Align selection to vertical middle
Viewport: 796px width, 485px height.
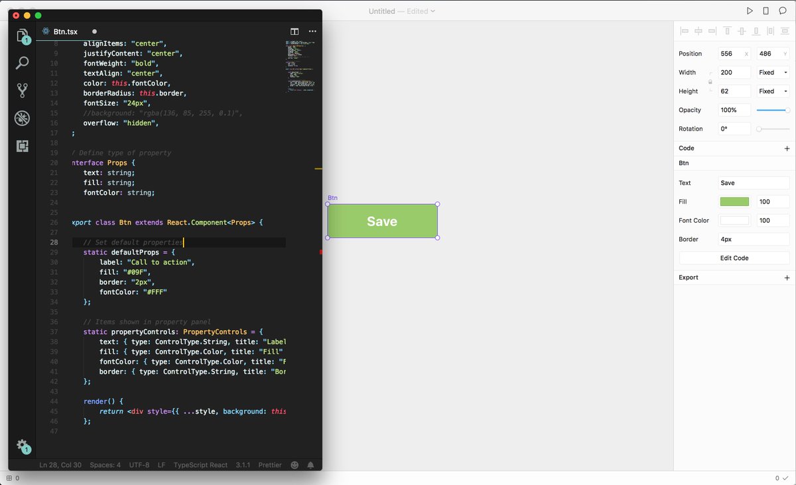pyautogui.click(x=742, y=30)
